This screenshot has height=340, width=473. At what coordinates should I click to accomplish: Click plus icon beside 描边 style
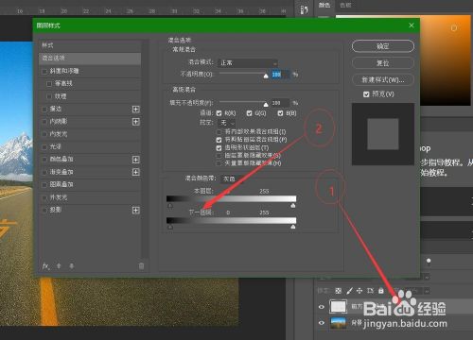pos(136,110)
